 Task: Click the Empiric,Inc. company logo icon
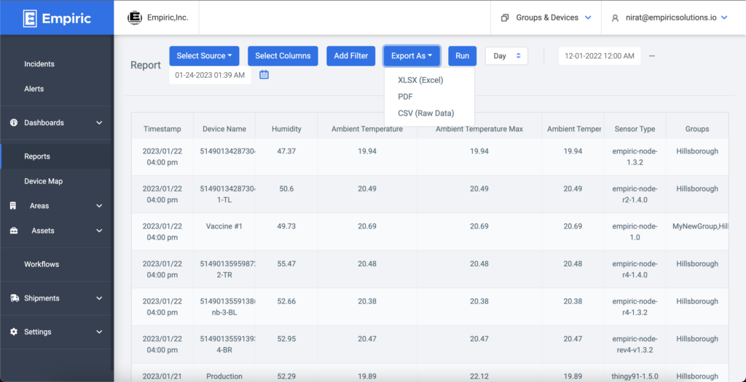[135, 17]
